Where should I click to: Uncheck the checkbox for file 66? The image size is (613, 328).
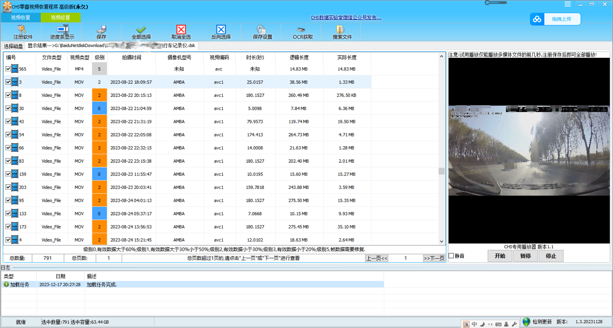click(x=8, y=148)
